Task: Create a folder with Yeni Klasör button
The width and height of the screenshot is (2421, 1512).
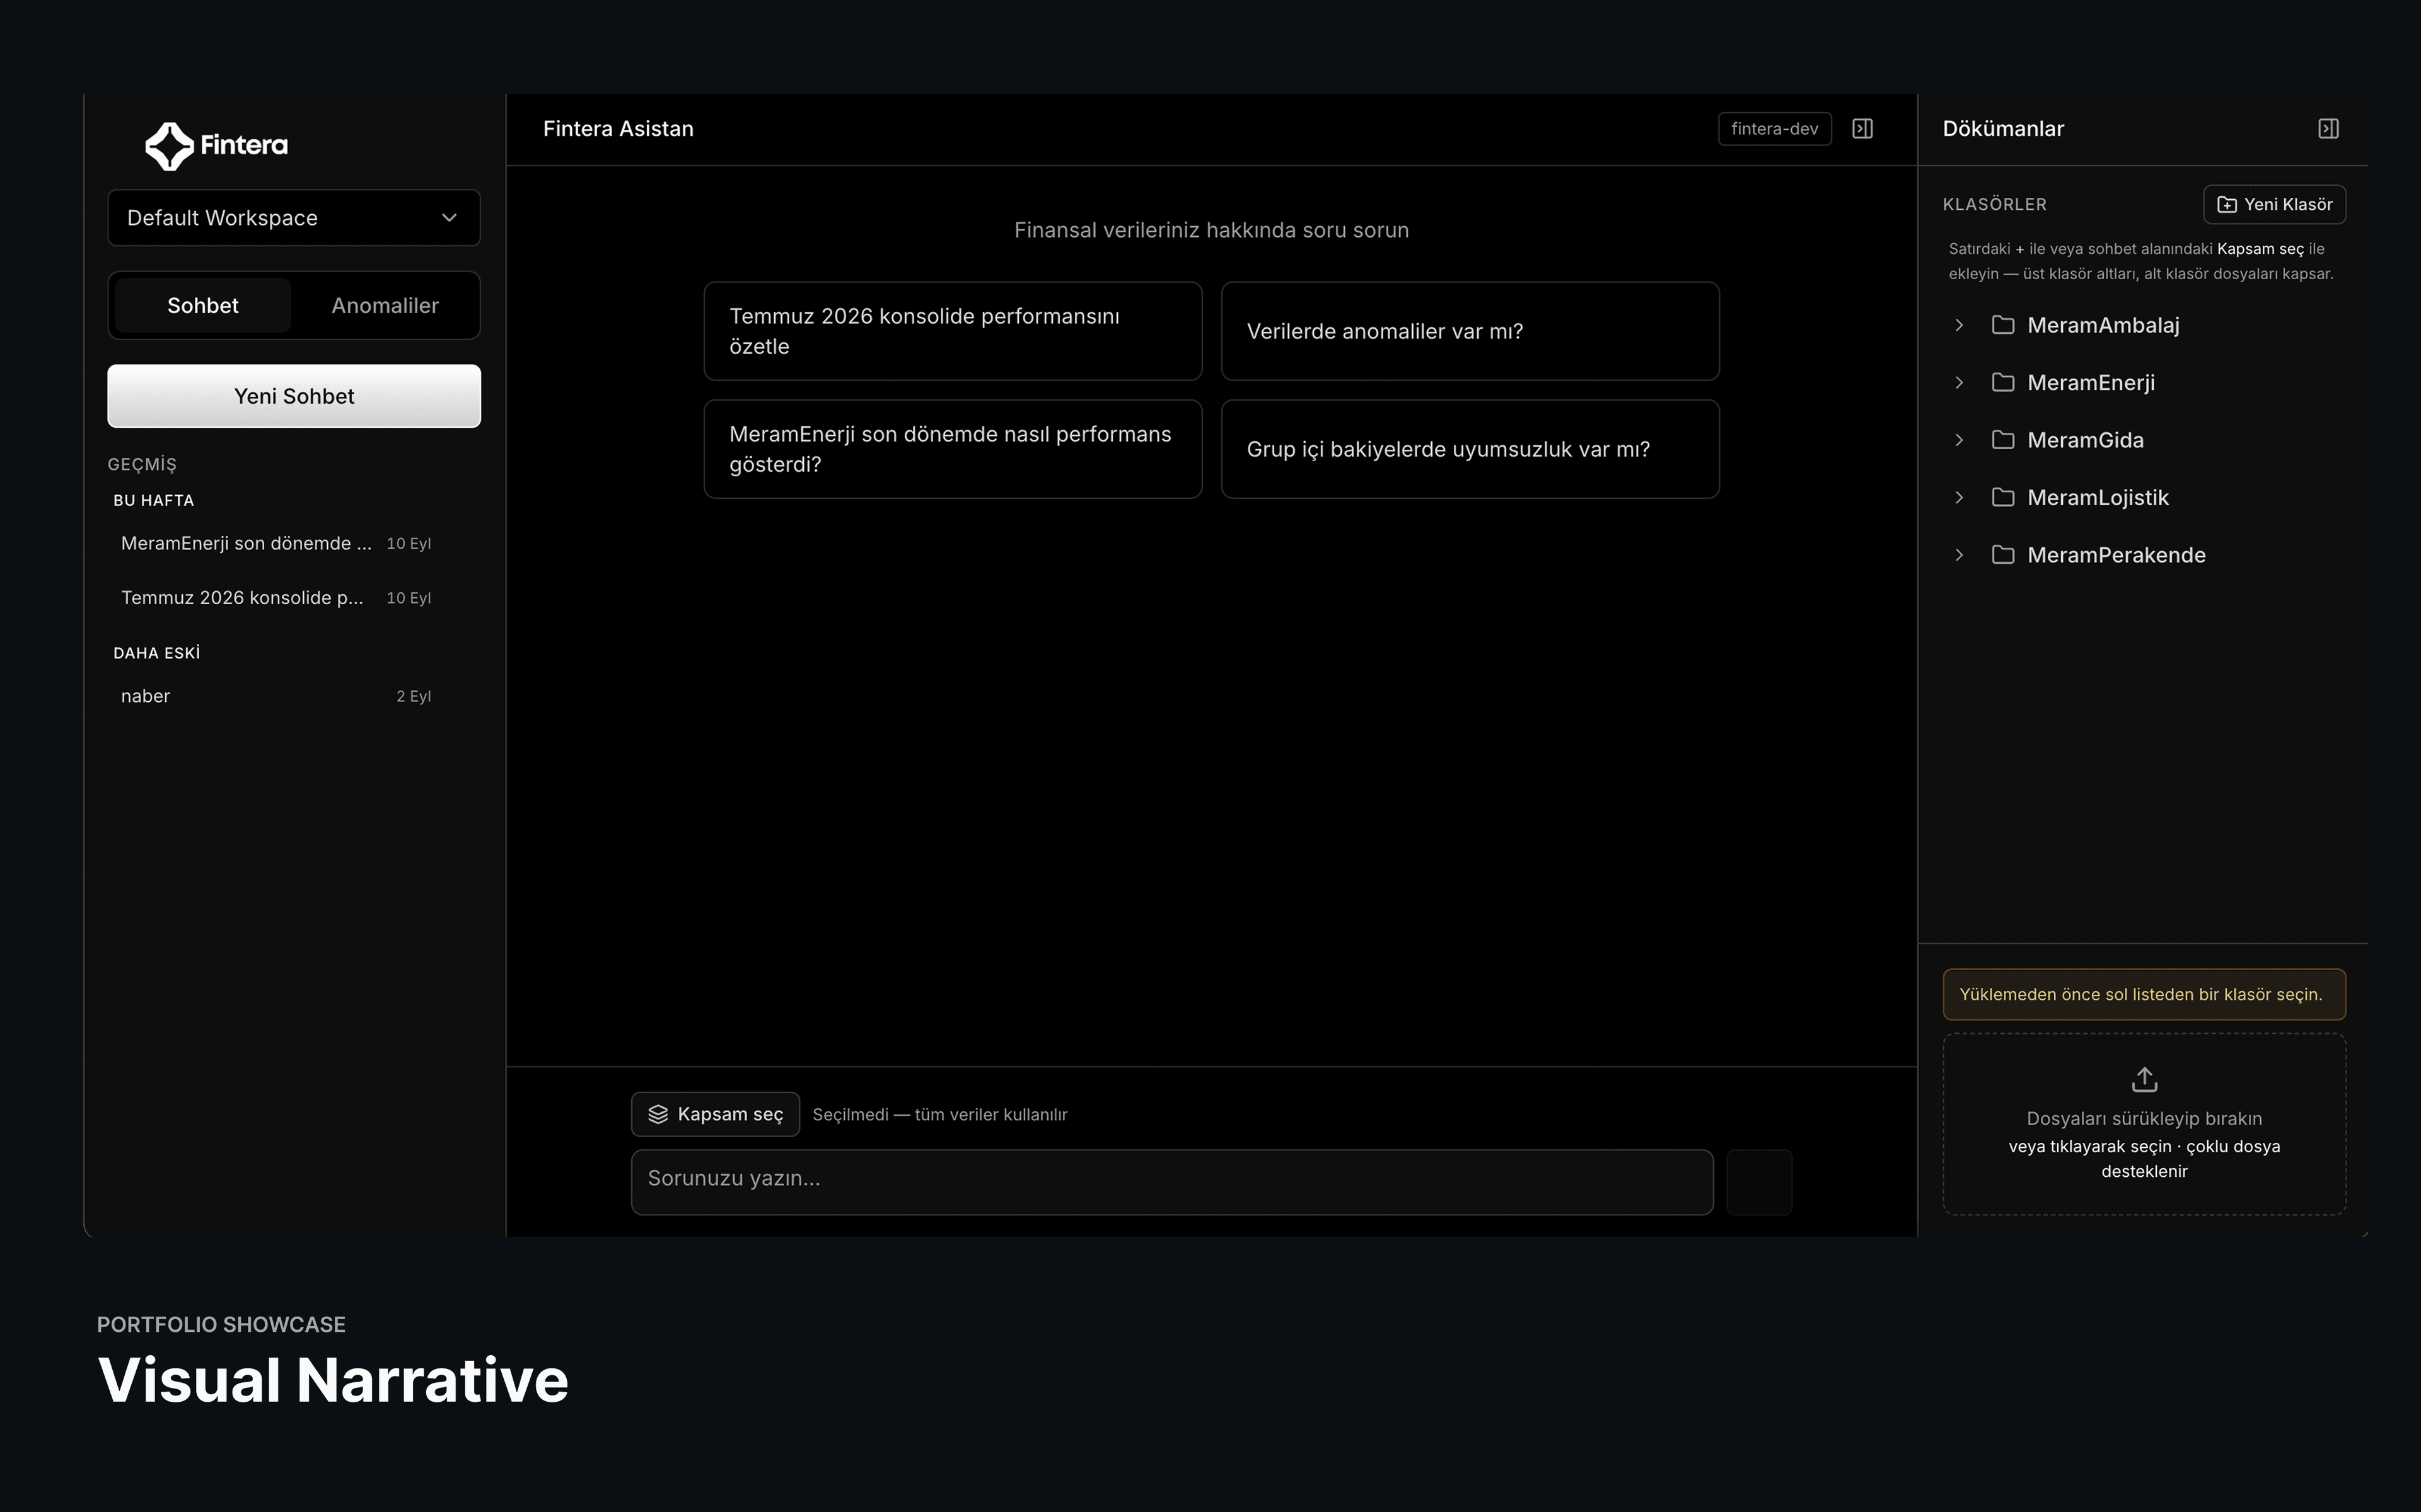Action: click(2274, 205)
